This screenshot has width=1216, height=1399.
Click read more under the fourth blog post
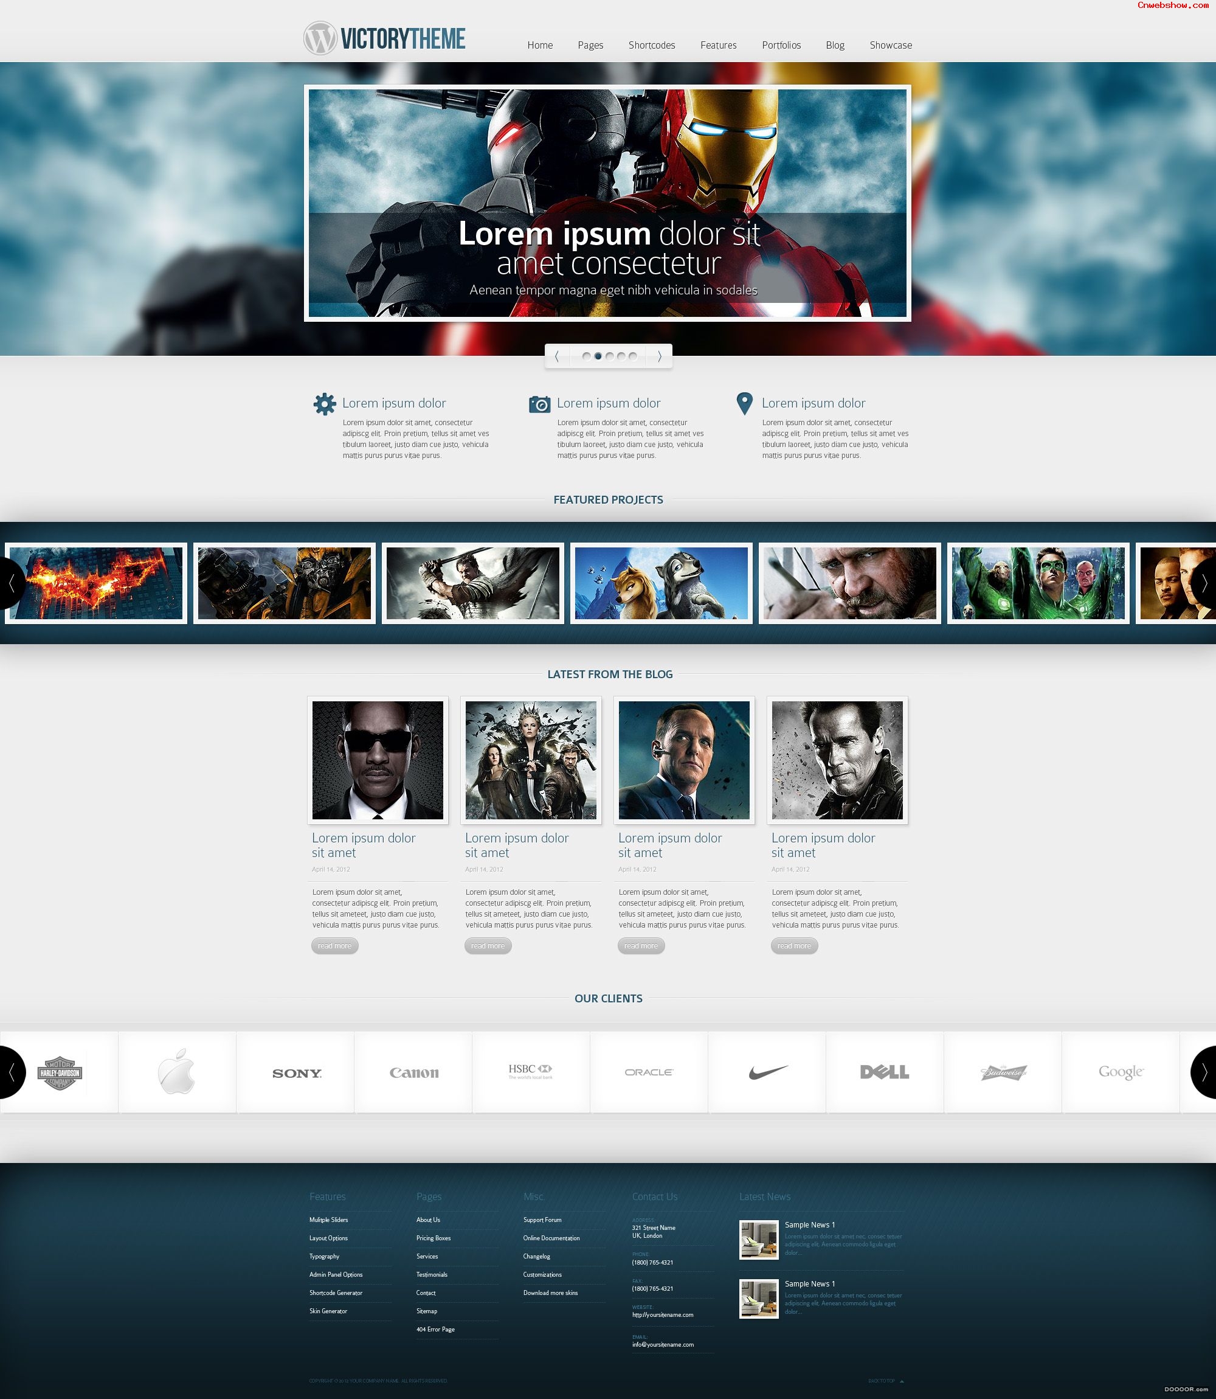[x=794, y=946]
